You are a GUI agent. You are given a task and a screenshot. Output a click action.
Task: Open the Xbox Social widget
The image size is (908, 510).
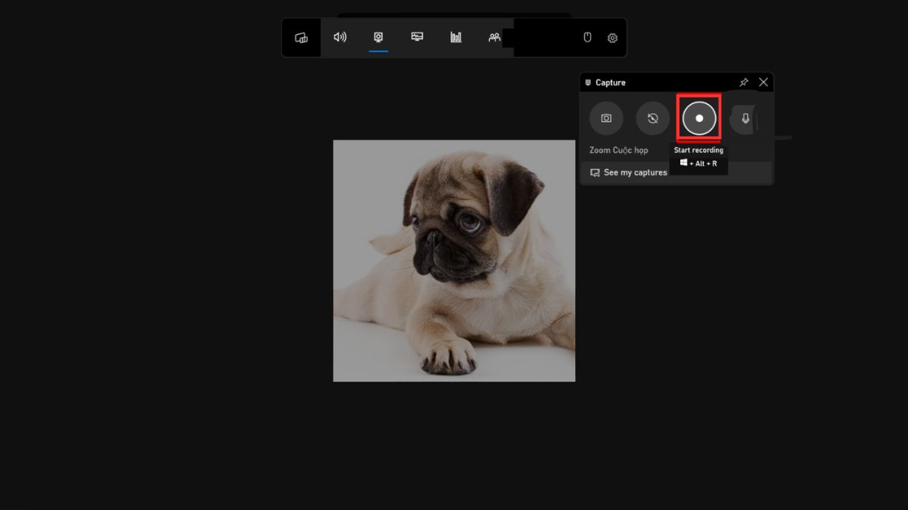[494, 37]
